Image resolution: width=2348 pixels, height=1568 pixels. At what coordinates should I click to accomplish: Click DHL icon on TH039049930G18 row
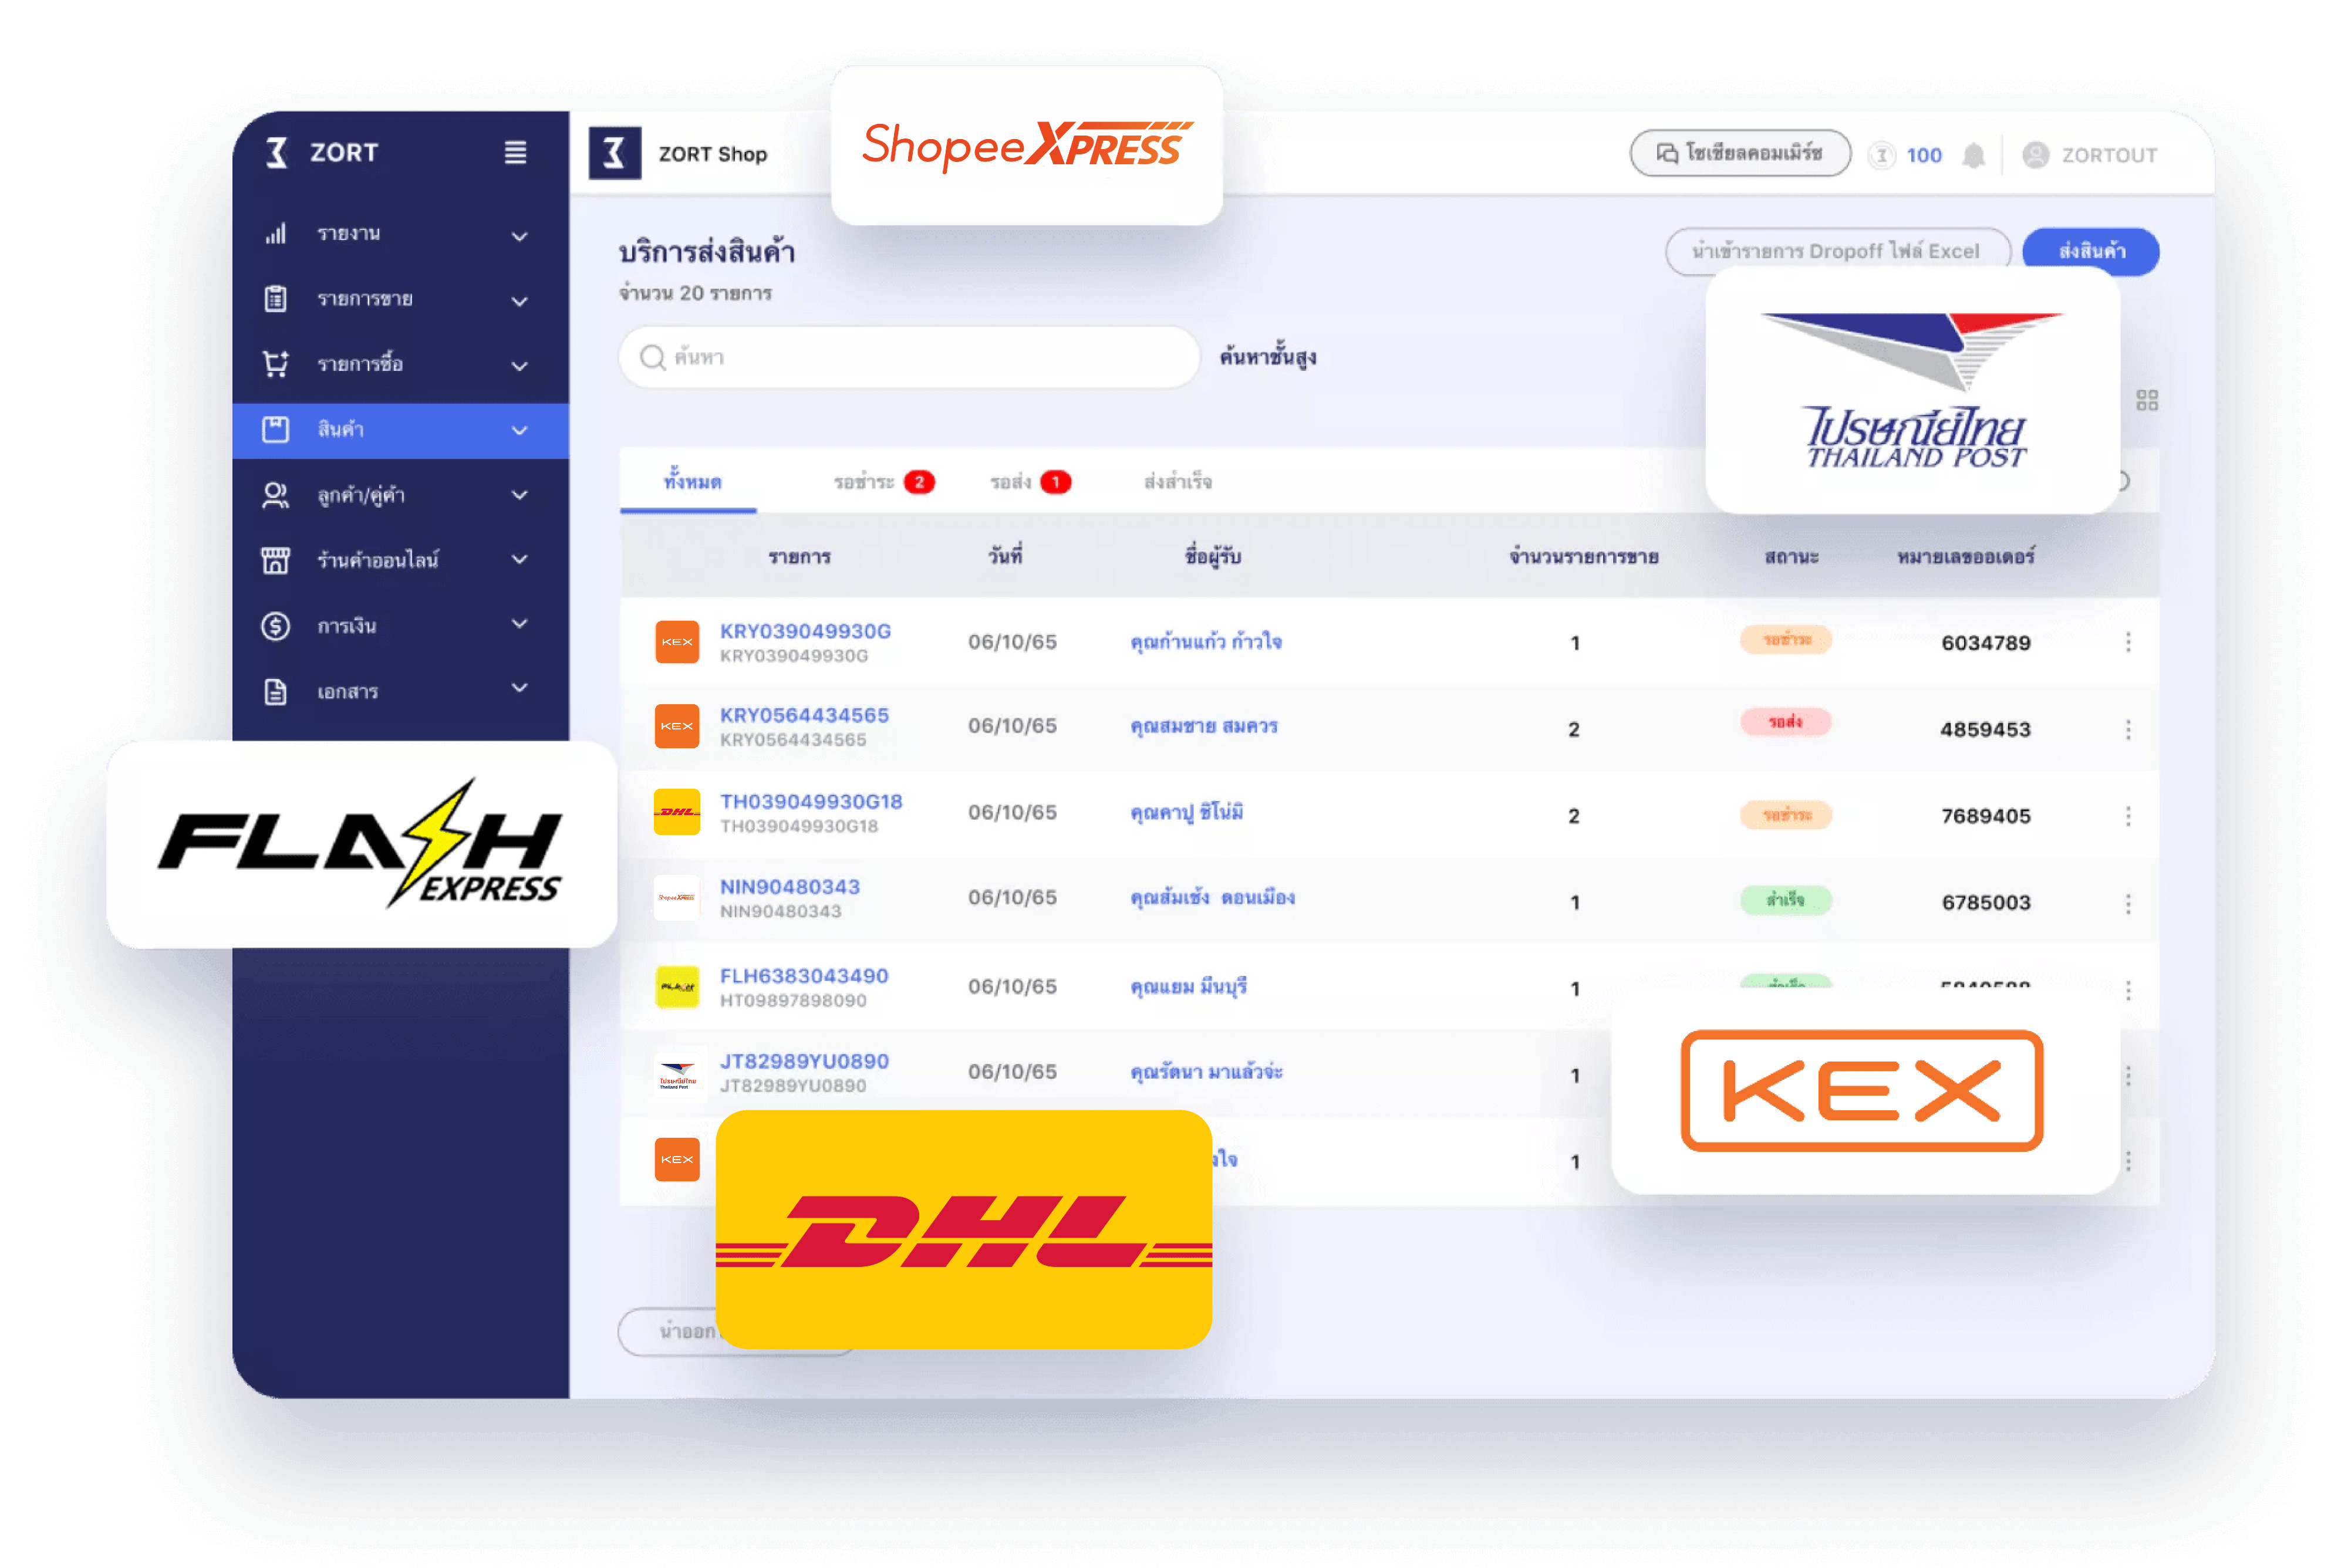[x=677, y=812]
